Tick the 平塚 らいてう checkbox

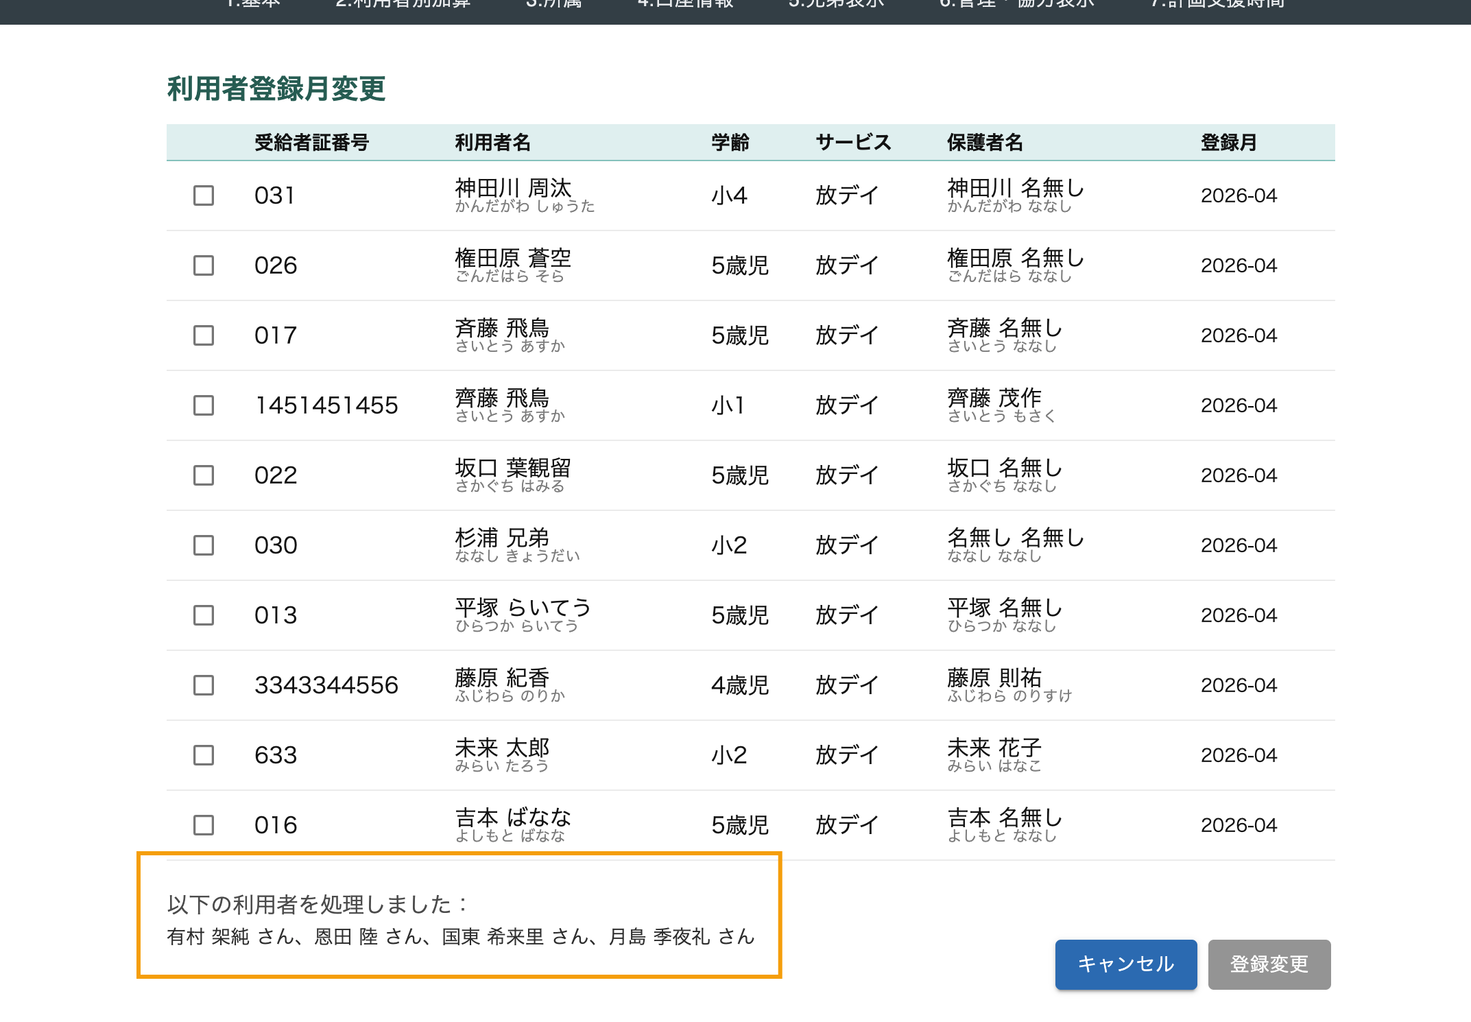click(x=204, y=615)
